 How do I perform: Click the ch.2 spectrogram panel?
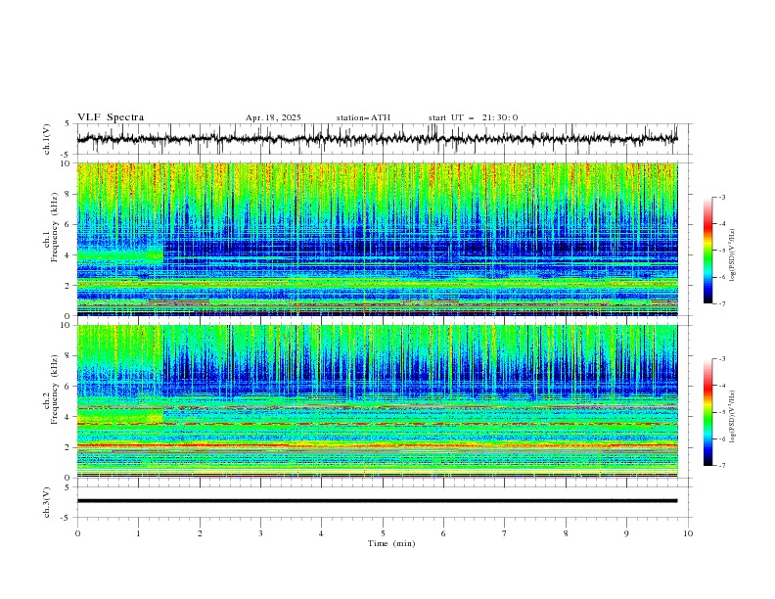tap(377, 401)
